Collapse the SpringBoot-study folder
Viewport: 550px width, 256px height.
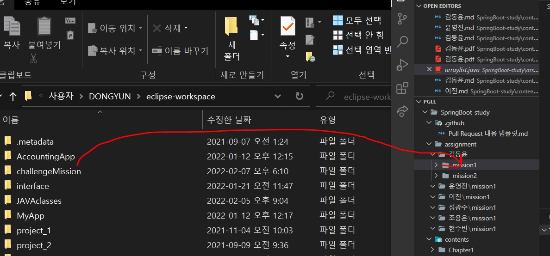click(x=425, y=112)
